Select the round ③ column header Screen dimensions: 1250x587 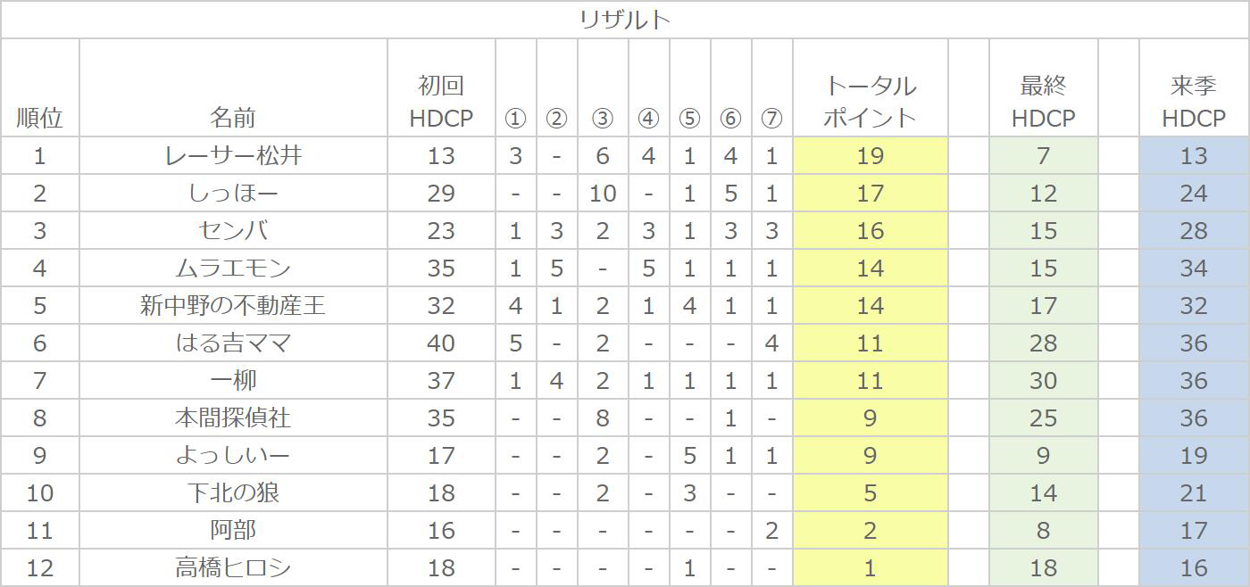tap(603, 87)
